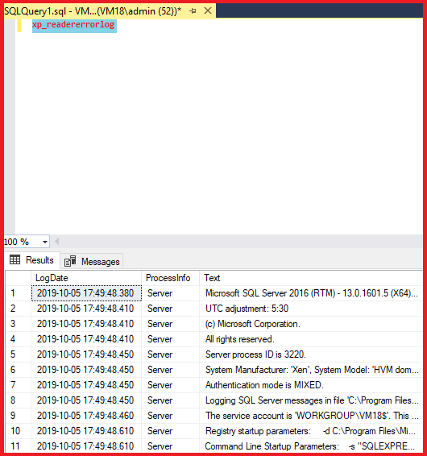This screenshot has height=456, width=427.
Task: Switch to the Messages tab
Action: (x=92, y=261)
